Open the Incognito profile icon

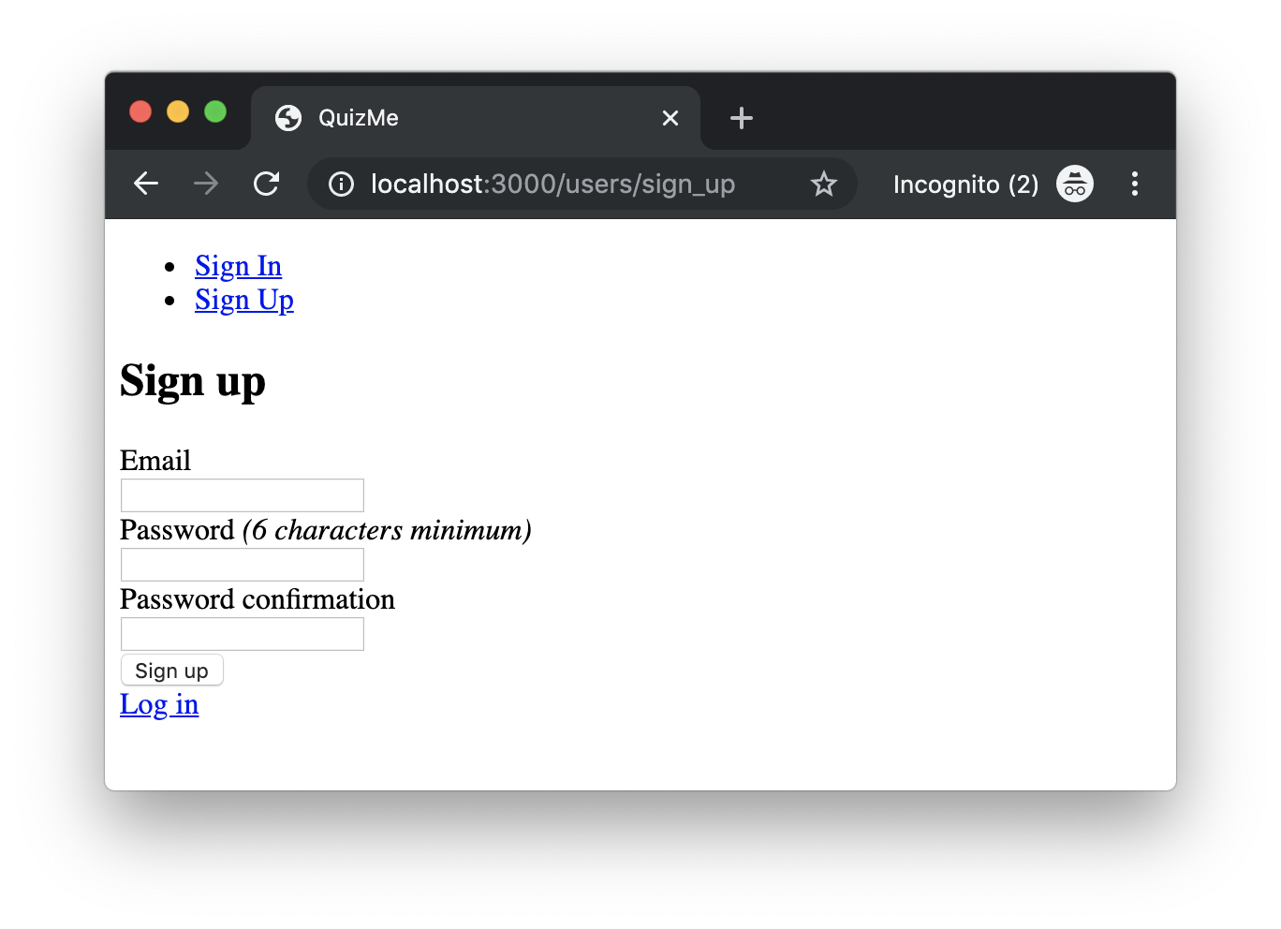pos(1075,184)
